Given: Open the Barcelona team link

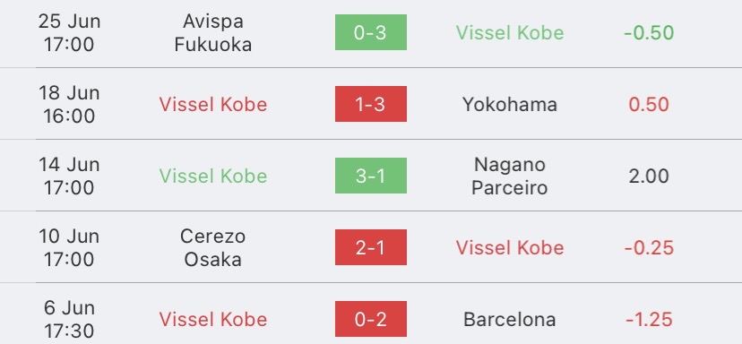Looking at the screenshot, I should click(510, 320).
